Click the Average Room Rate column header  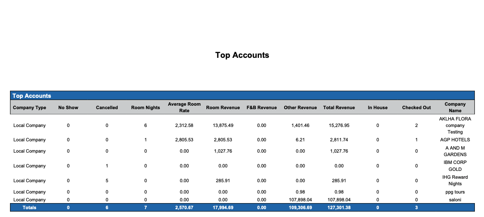(x=184, y=107)
